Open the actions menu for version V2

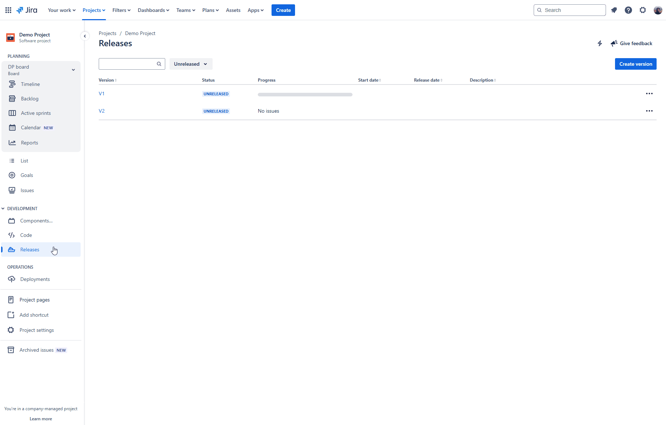pos(649,111)
